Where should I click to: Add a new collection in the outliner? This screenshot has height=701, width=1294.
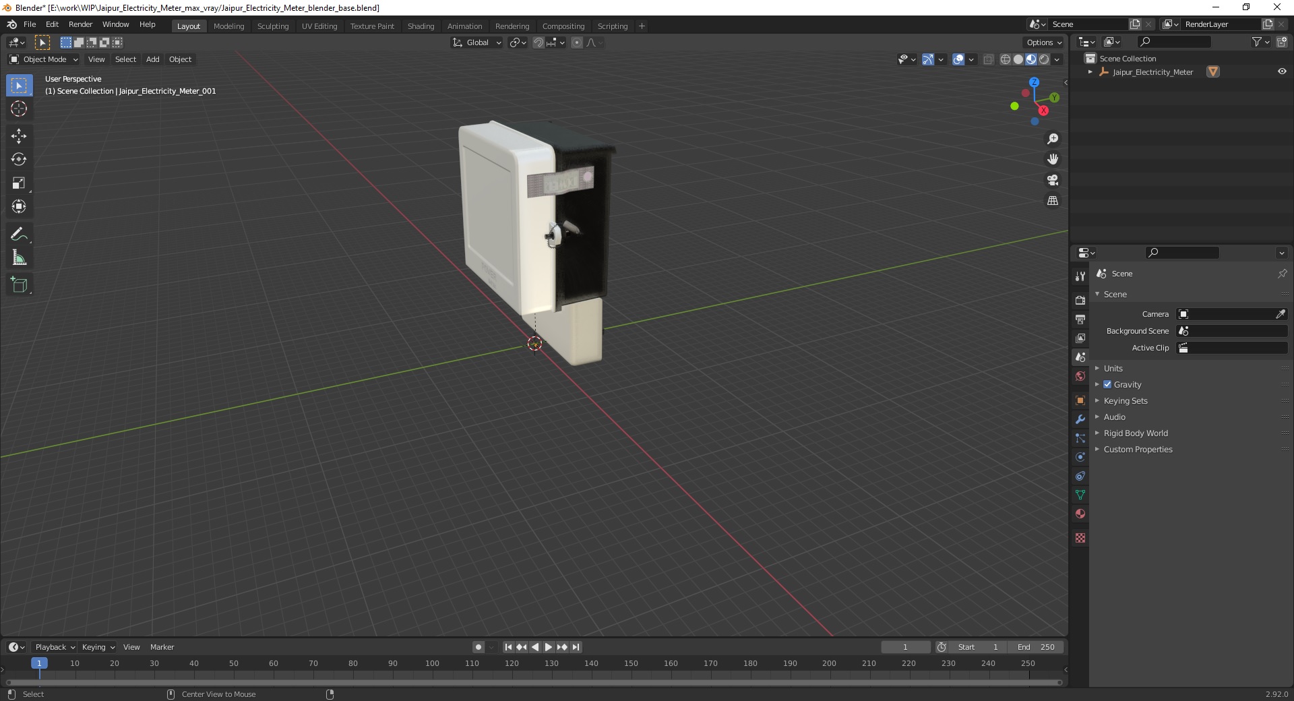point(1282,42)
